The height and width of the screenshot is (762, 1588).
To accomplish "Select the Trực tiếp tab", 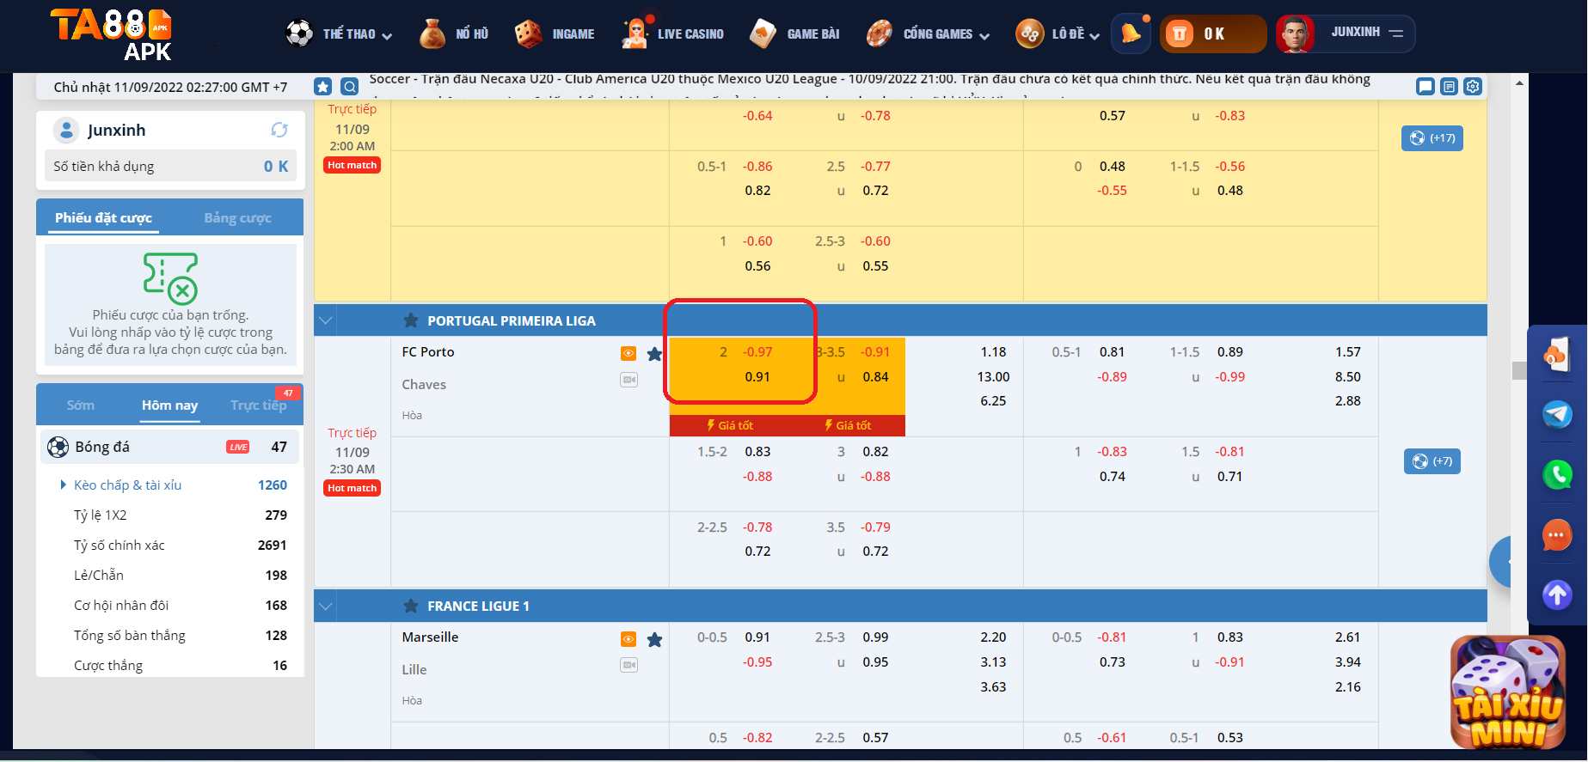I will click(x=258, y=405).
